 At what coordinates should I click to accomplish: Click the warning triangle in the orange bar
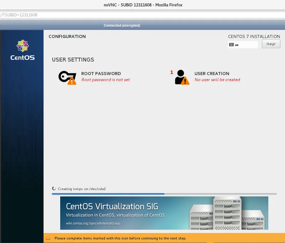tap(48, 238)
